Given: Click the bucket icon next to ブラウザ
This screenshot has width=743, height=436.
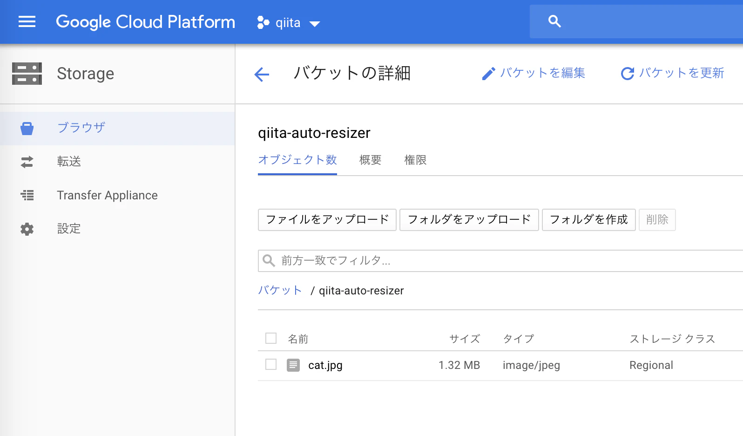Looking at the screenshot, I should point(27,128).
